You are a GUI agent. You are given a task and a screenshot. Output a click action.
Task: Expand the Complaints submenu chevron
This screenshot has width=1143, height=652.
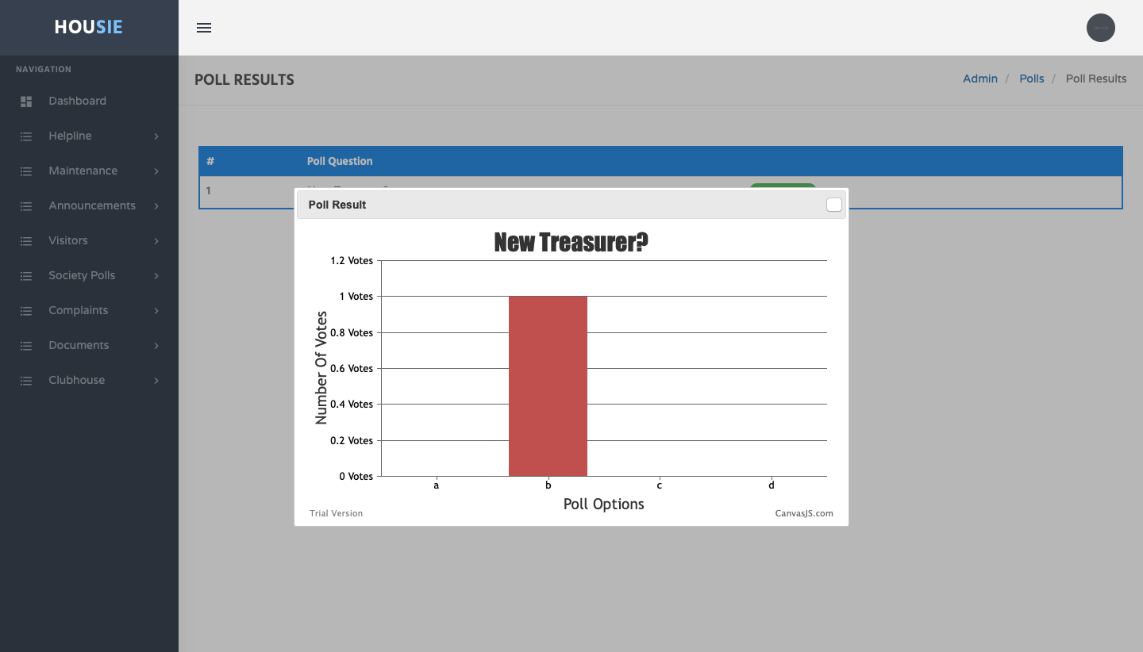tap(156, 311)
